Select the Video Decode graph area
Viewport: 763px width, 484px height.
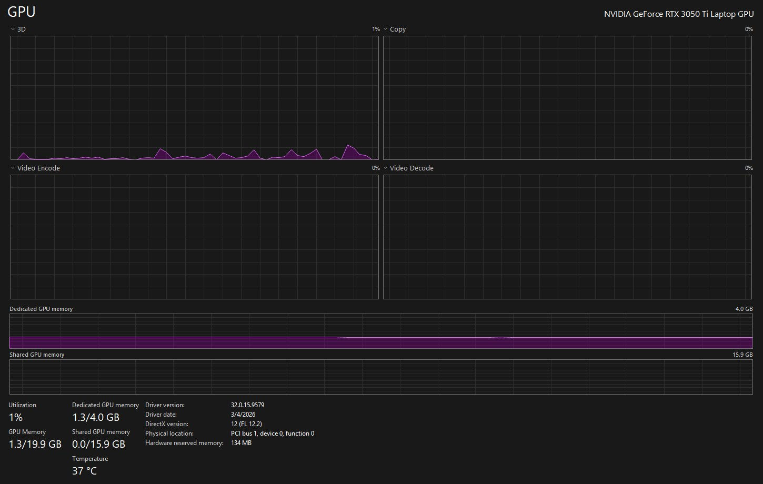(568, 237)
